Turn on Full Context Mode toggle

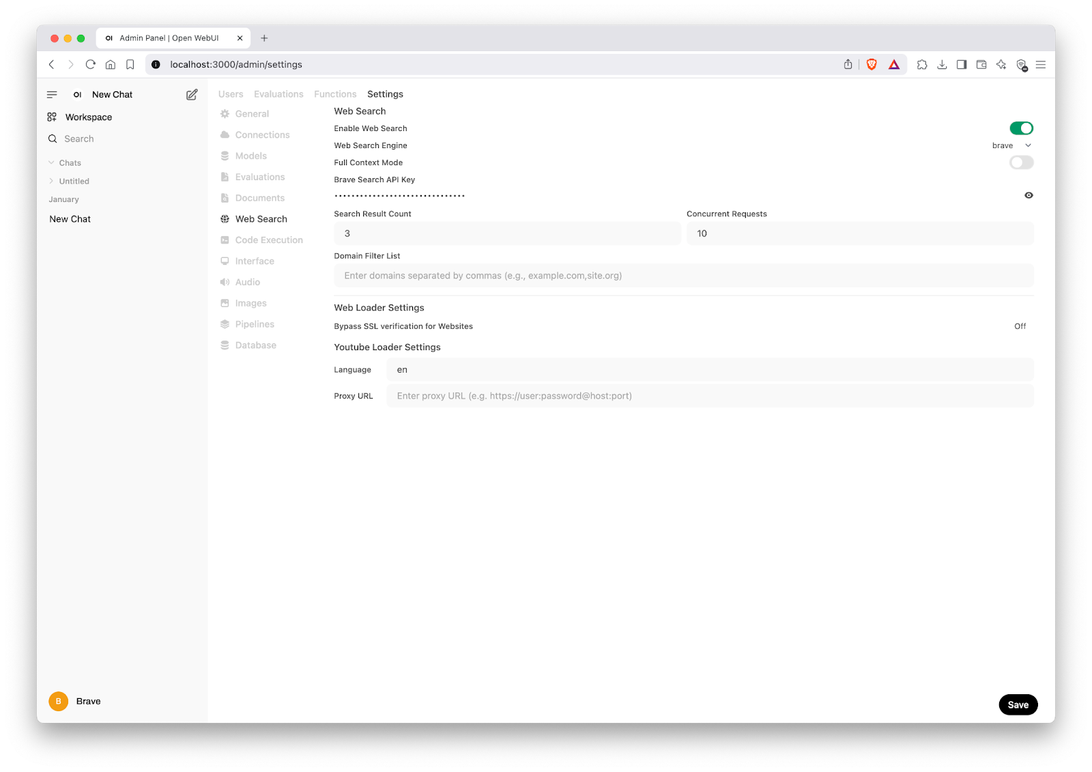[1022, 162]
